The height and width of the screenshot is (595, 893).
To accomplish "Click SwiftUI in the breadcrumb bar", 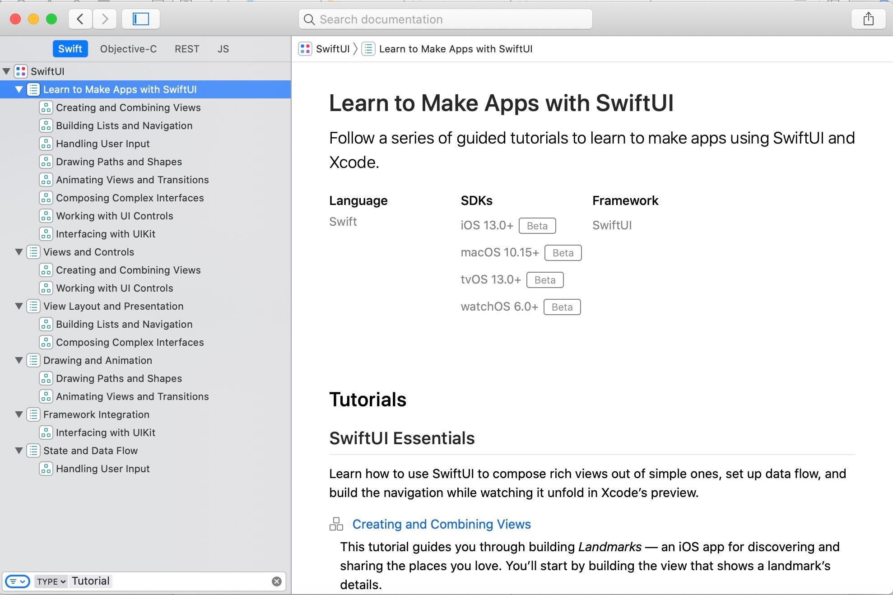I will [333, 49].
